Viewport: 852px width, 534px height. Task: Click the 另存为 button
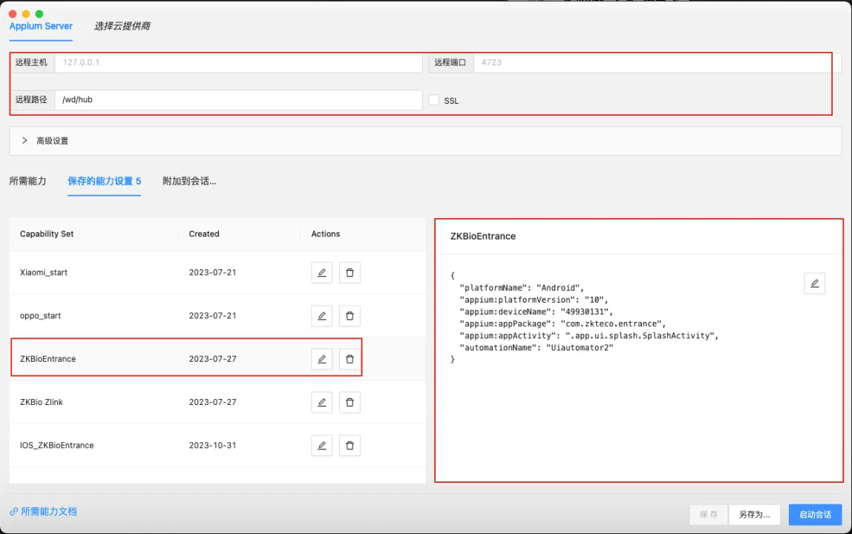753,515
